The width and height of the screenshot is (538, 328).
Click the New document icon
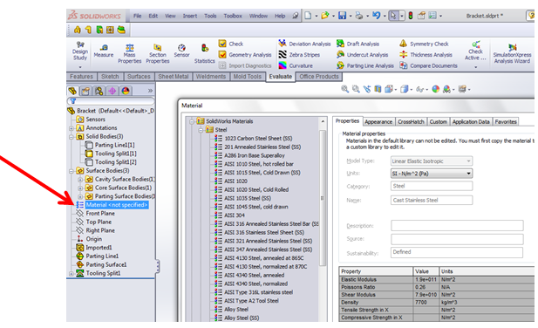click(308, 16)
